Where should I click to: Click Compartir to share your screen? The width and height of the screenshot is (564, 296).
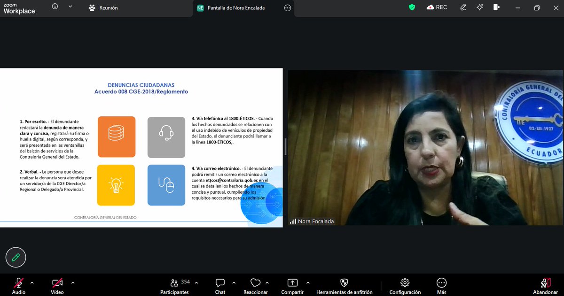pyautogui.click(x=292, y=285)
